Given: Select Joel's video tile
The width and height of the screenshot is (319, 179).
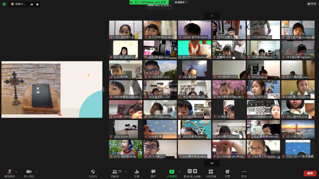Looking at the screenshot, I should click(160, 50).
